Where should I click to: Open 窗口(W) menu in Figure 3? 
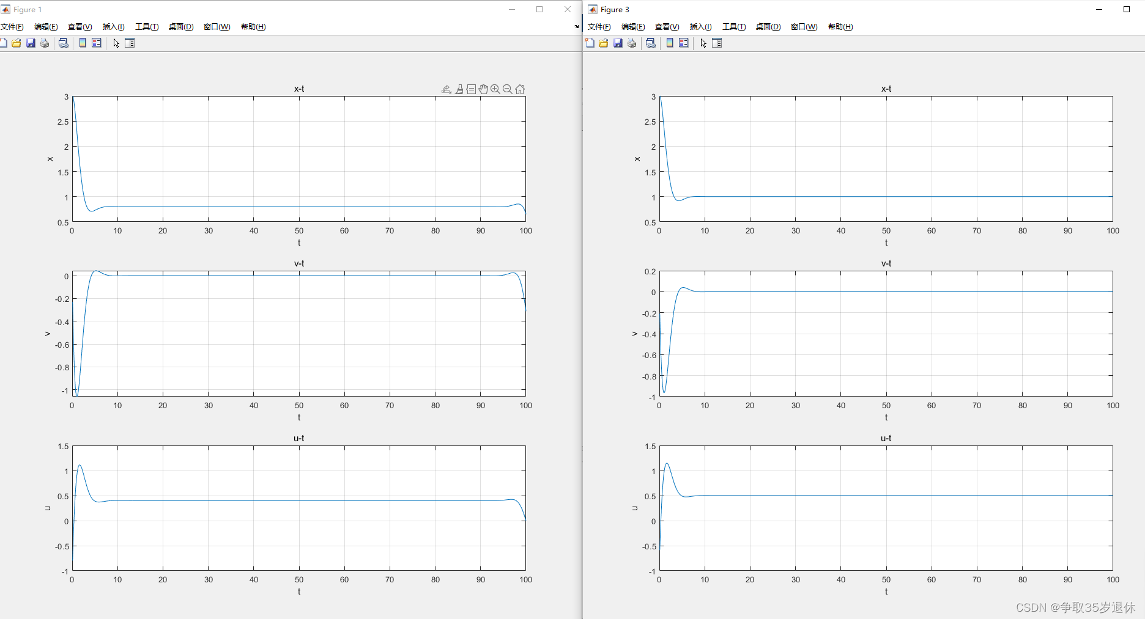(x=804, y=27)
